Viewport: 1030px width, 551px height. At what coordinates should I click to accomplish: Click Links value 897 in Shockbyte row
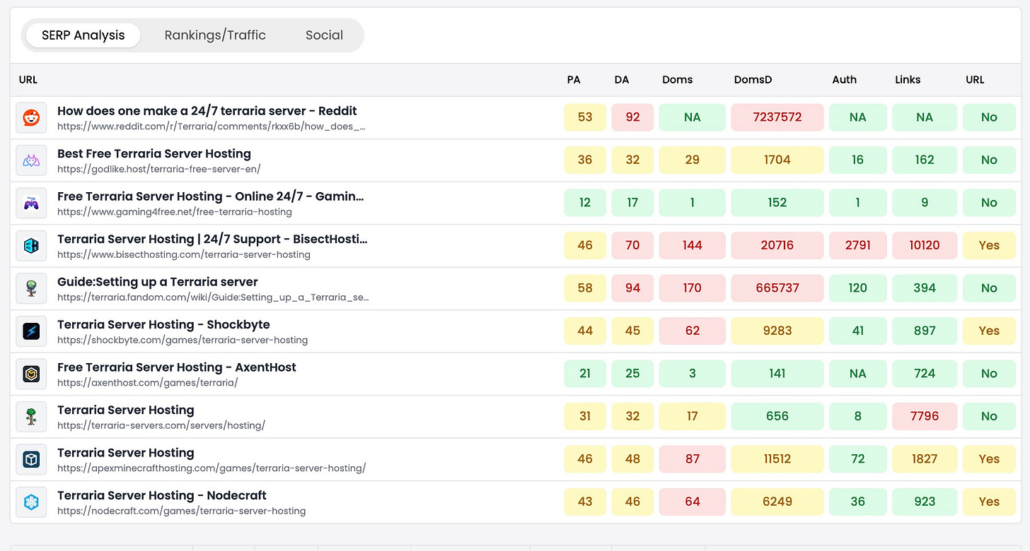(x=925, y=331)
